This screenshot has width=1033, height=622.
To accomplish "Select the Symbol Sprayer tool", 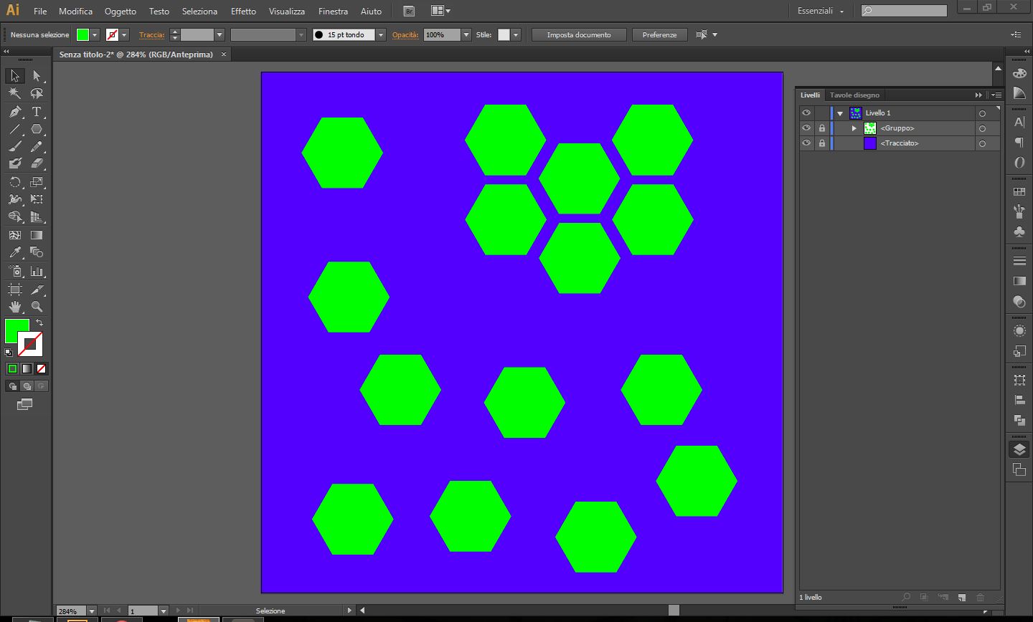I will 14,272.
